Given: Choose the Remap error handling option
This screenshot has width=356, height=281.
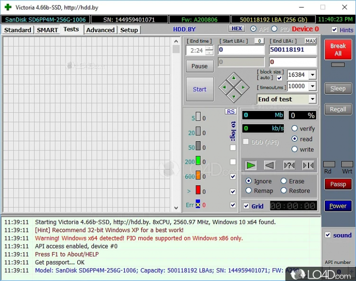Looking at the screenshot, I should [249, 191].
